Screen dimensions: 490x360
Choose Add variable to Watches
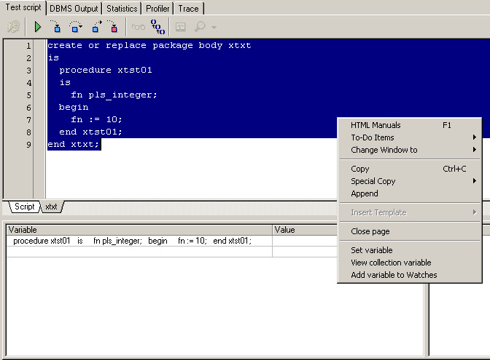[409, 275]
